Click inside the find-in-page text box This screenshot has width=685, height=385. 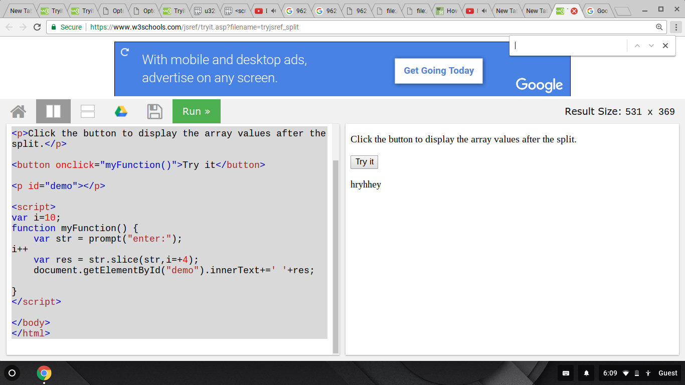tap(569, 46)
